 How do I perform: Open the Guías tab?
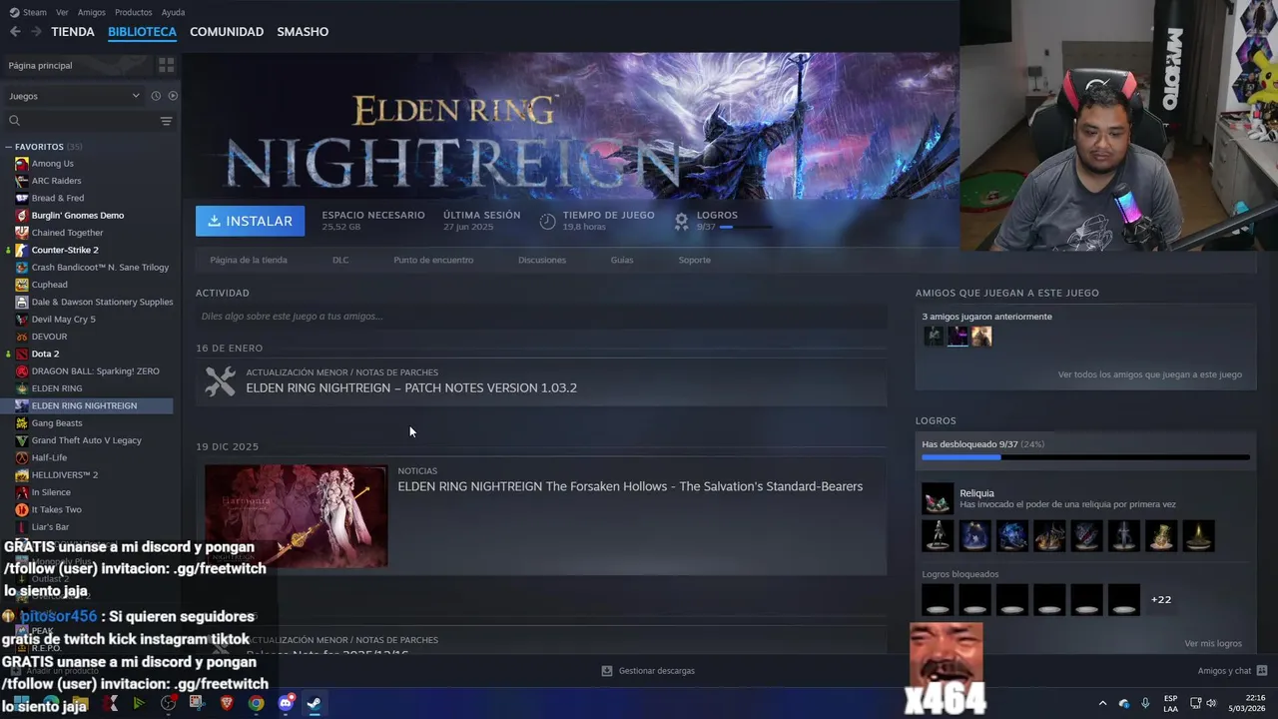[x=622, y=260]
